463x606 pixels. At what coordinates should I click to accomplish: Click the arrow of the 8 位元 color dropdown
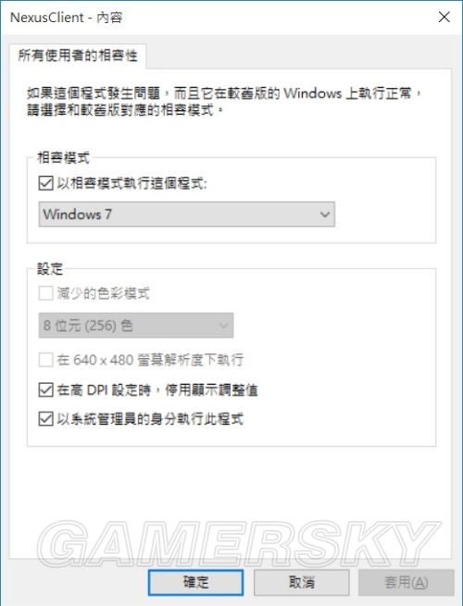[x=223, y=326]
